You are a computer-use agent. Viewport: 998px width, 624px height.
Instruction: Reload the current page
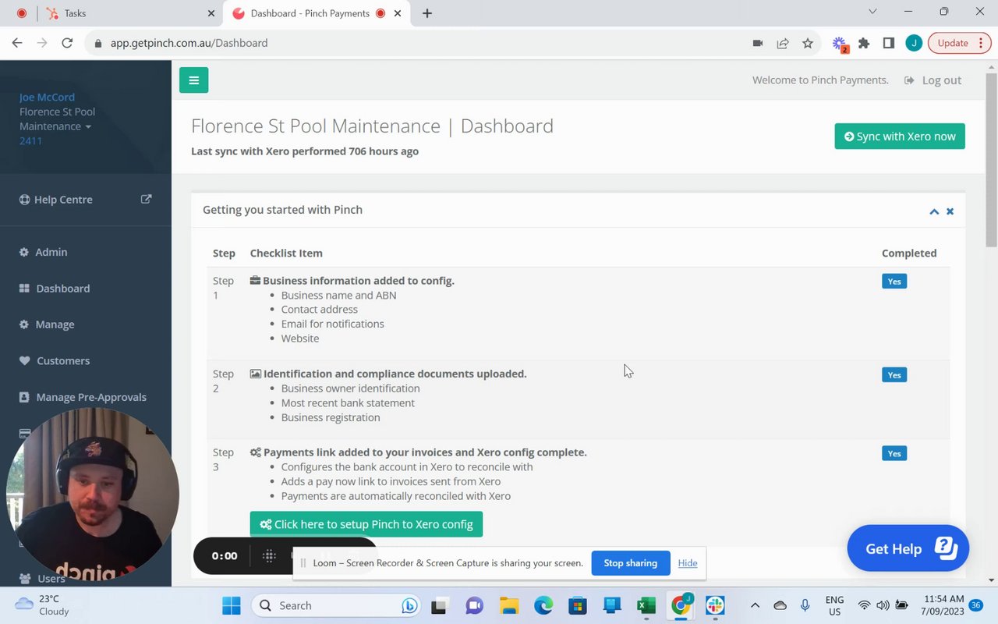[67, 43]
